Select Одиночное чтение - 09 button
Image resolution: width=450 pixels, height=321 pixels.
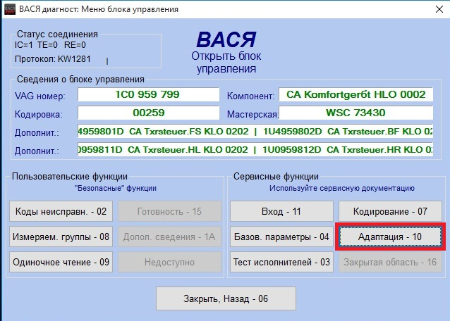coord(61,262)
